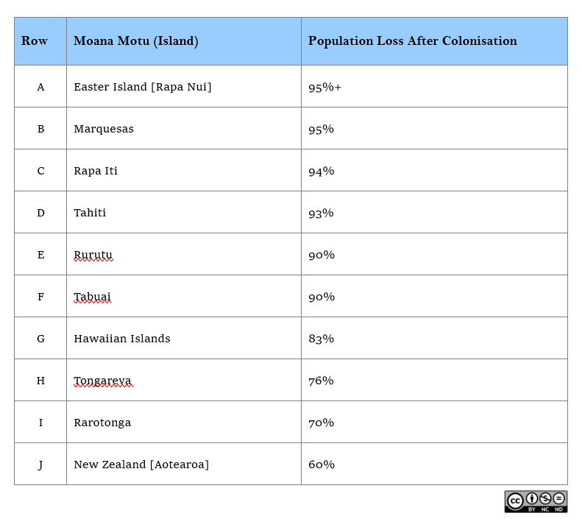Click the NC non-commercial icon
Image resolution: width=582 pixels, height=519 pixels.
(x=545, y=499)
